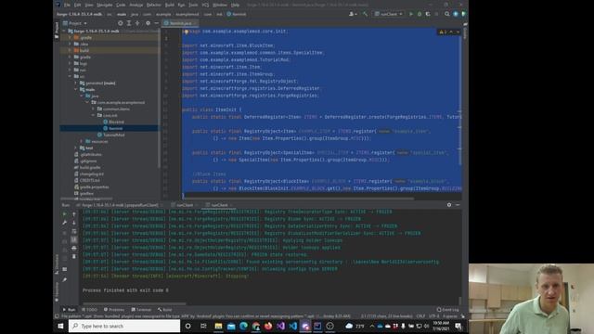
Task: Collapse the main source folder
Action: point(75,89)
